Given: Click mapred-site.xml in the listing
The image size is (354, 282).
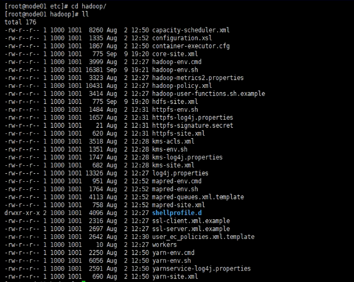Looking at the screenshot, I should 179,205.
